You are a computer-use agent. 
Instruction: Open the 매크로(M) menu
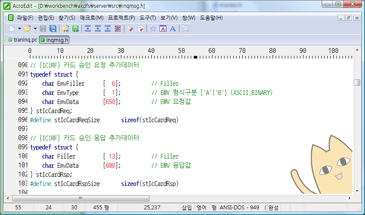tap(91, 18)
